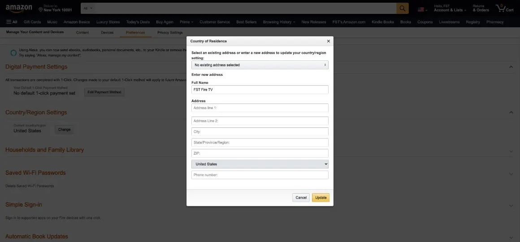Close the Country of Residence dialog
Image resolution: width=520 pixels, height=242 pixels.
point(328,41)
